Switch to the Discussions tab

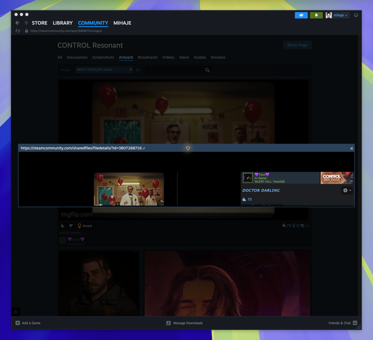point(77,57)
